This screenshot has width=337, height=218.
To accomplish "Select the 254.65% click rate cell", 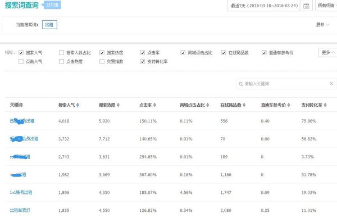I will click(x=148, y=157).
